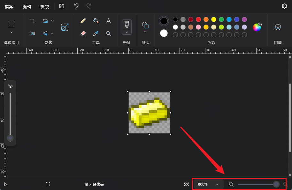Screen dimensions: 292x190
Task: Pick the cream palette swatch
Action: pyautogui.click(x=214, y=27)
